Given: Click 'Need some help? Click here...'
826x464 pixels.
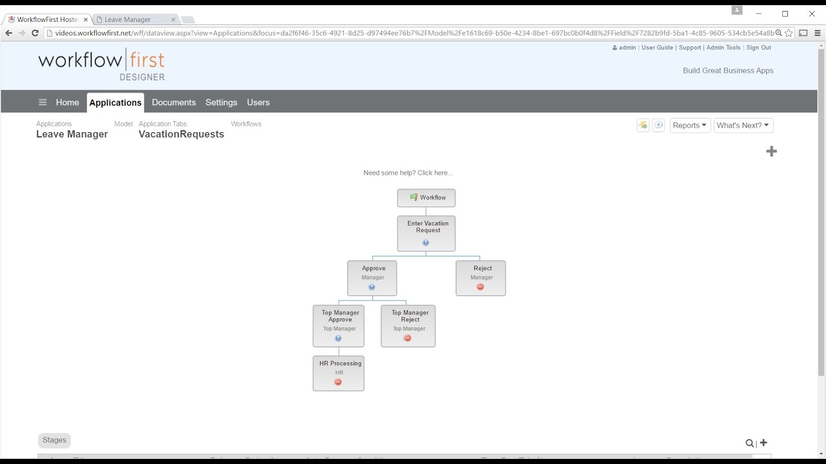Looking at the screenshot, I should point(408,173).
